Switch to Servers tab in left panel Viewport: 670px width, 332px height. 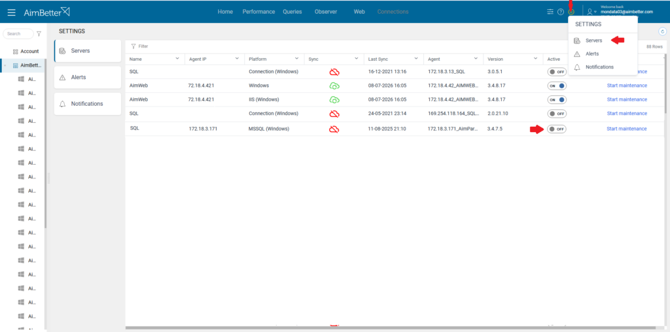pos(88,51)
